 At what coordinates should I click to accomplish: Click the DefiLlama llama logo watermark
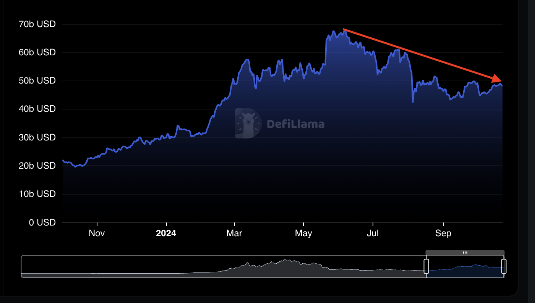[x=248, y=123]
